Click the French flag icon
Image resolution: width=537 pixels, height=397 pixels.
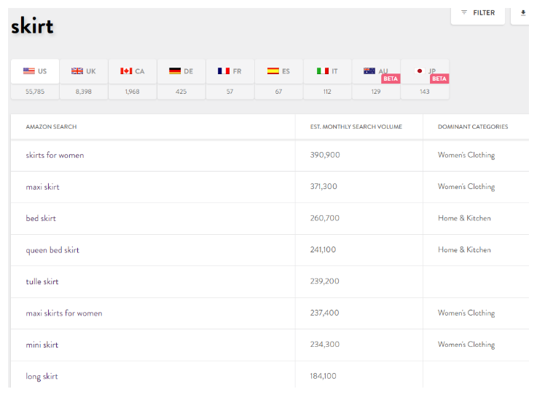pyautogui.click(x=223, y=71)
